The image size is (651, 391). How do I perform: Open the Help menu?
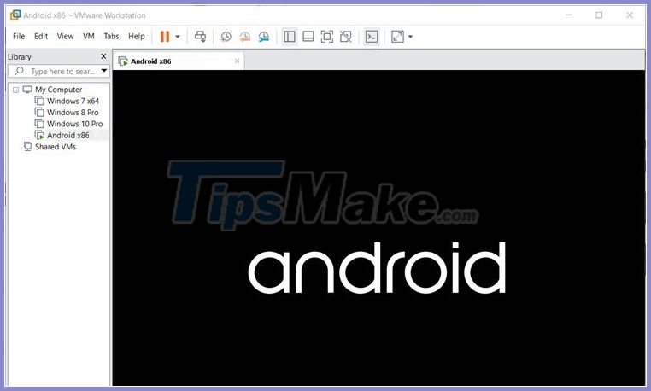(x=136, y=36)
